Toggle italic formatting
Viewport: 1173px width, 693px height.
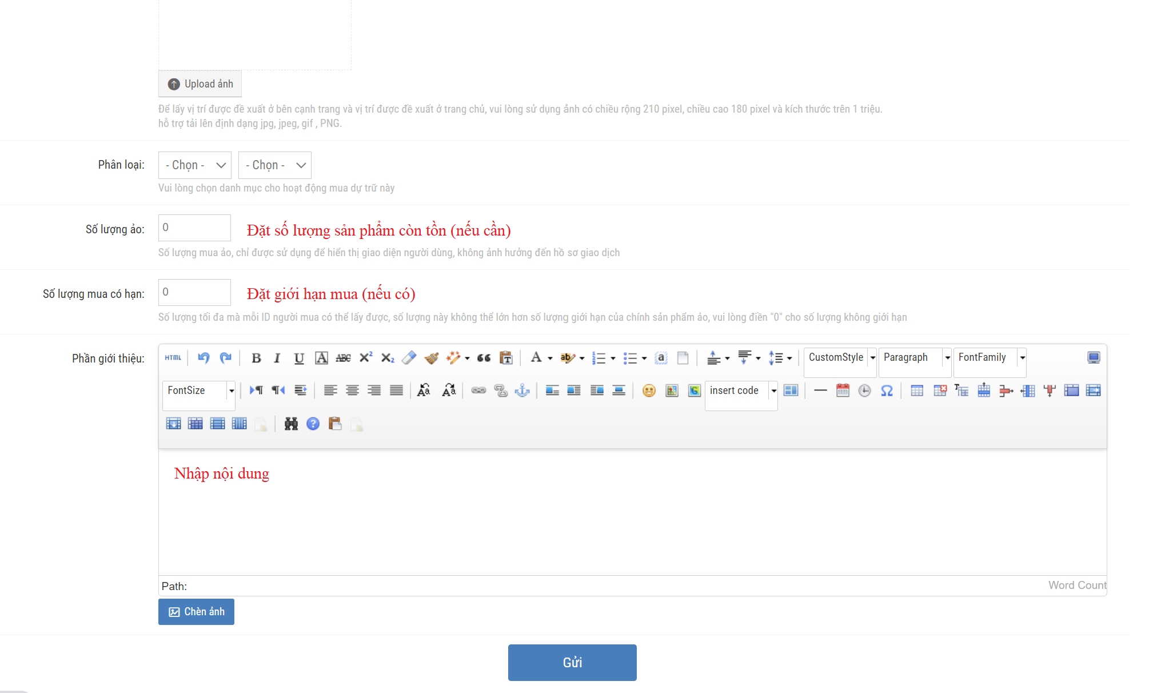pyautogui.click(x=277, y=358)
